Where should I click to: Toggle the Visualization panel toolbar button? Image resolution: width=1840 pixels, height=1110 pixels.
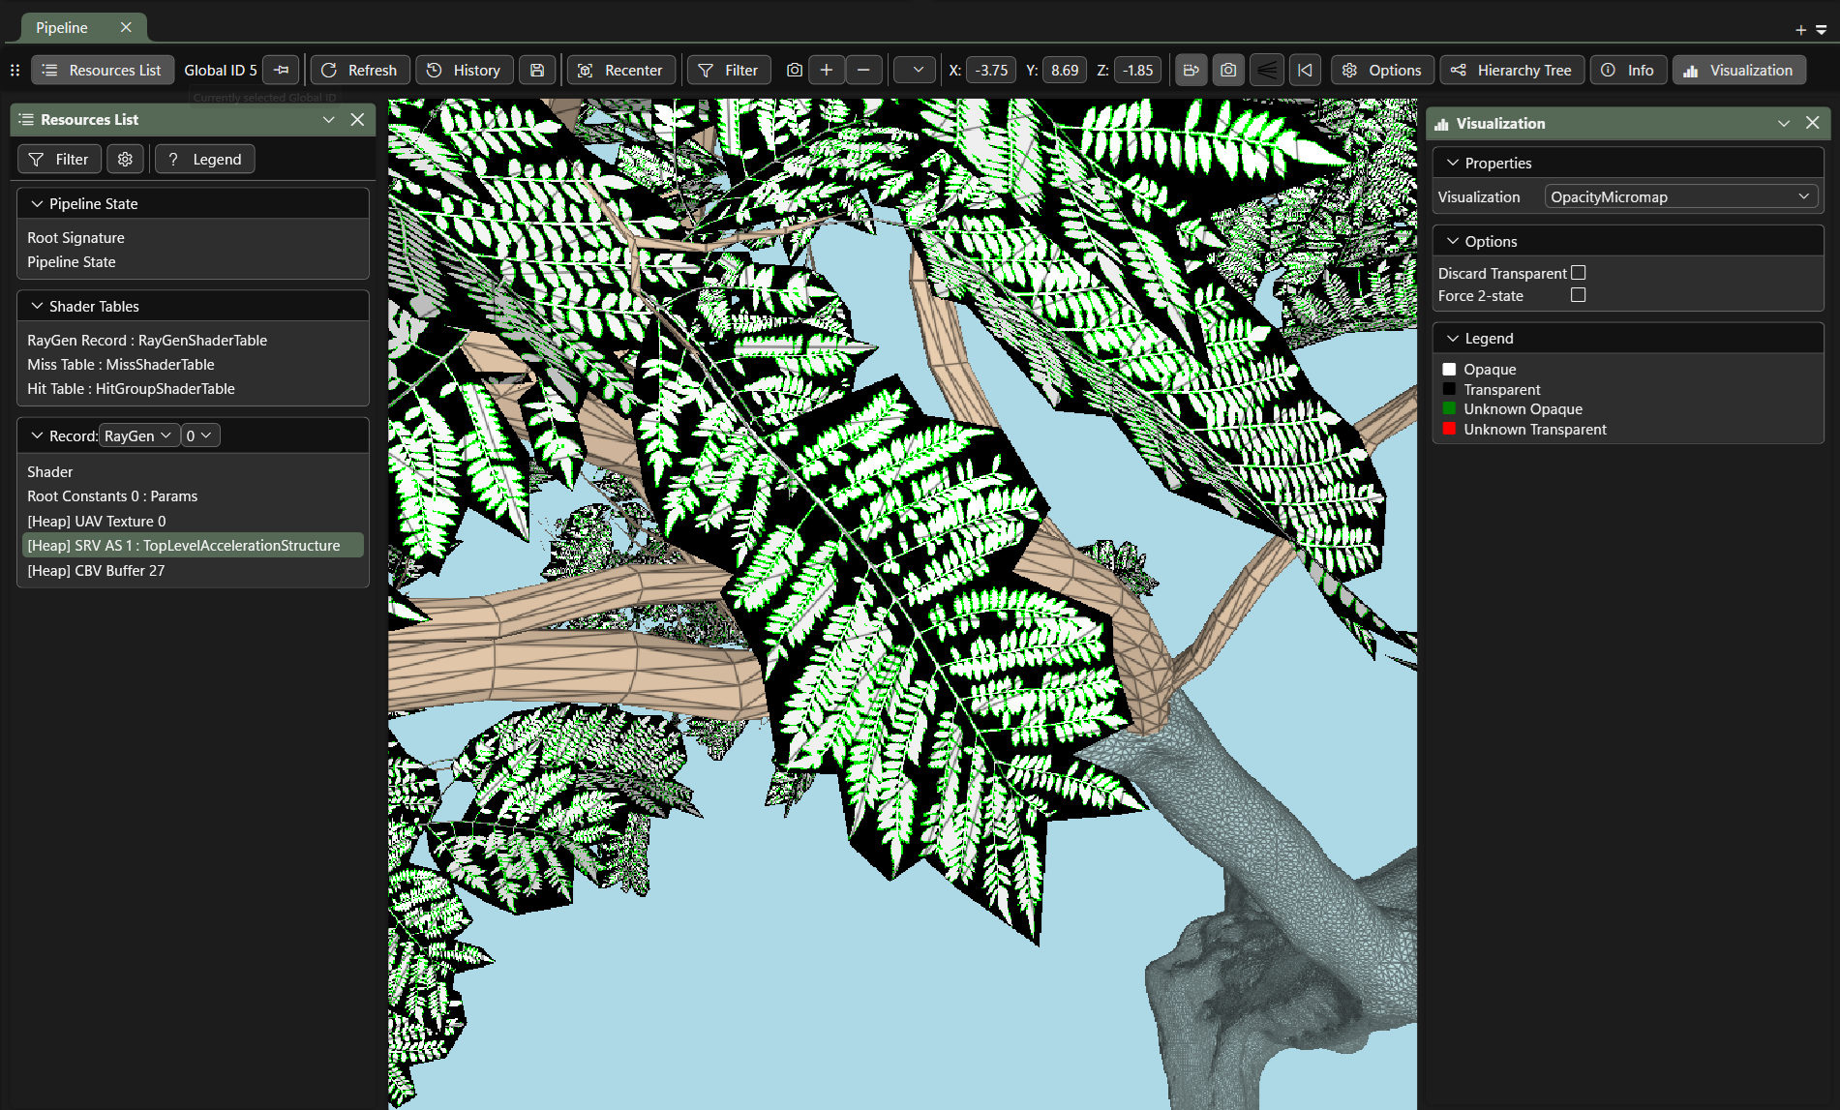coord(1738,70)
